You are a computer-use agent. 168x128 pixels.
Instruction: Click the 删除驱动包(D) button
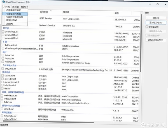(x=156, y=31)
